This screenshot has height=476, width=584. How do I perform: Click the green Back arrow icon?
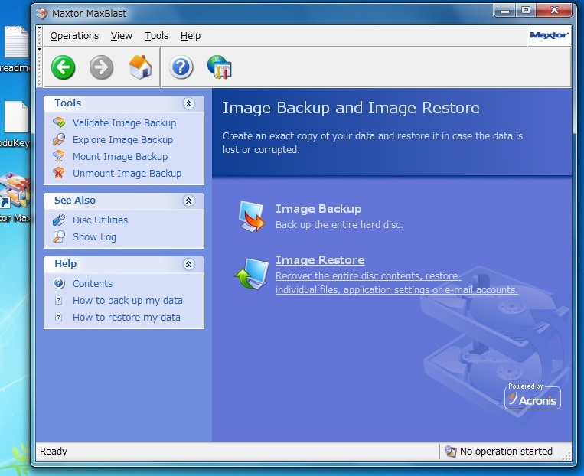64,67
